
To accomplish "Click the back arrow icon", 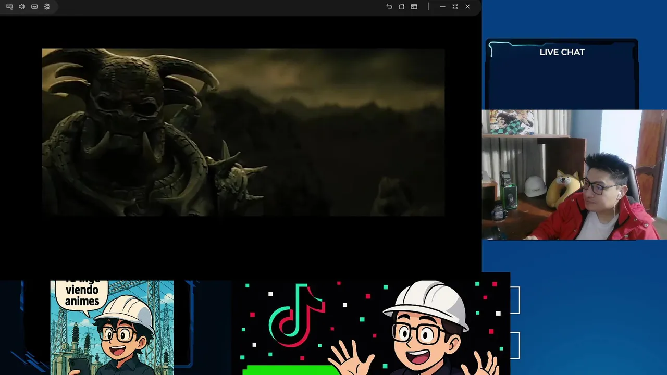I will (x=389, y=7).
